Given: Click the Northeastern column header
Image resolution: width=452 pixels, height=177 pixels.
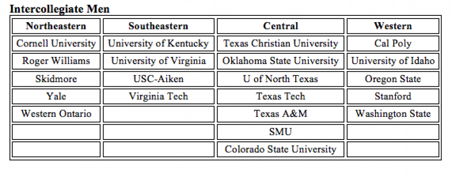Looking at the screenshot, I should click(56, 26).
